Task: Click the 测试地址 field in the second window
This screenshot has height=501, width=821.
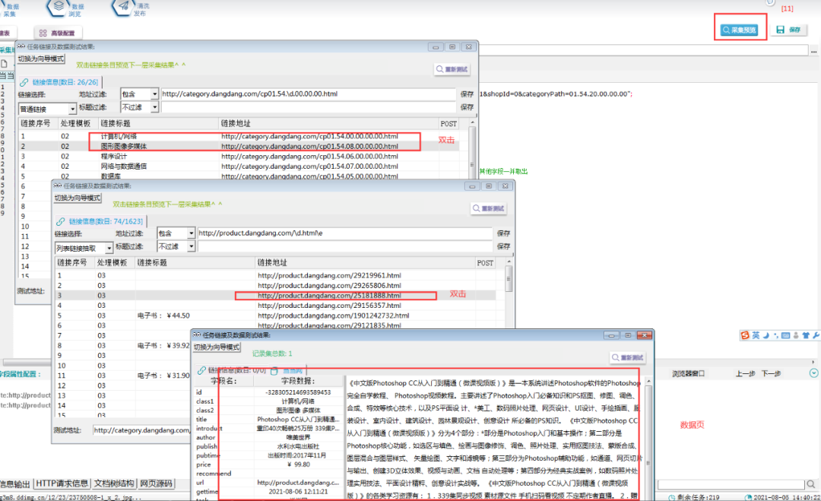Action: pos(141,430)
